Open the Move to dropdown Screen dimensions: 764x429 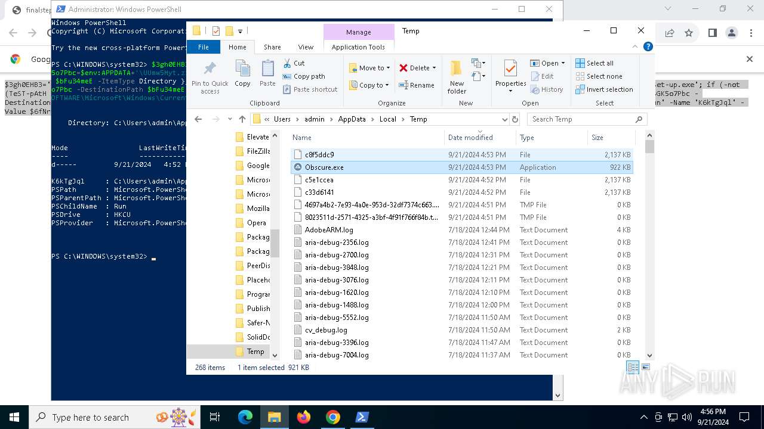(369, 68)
